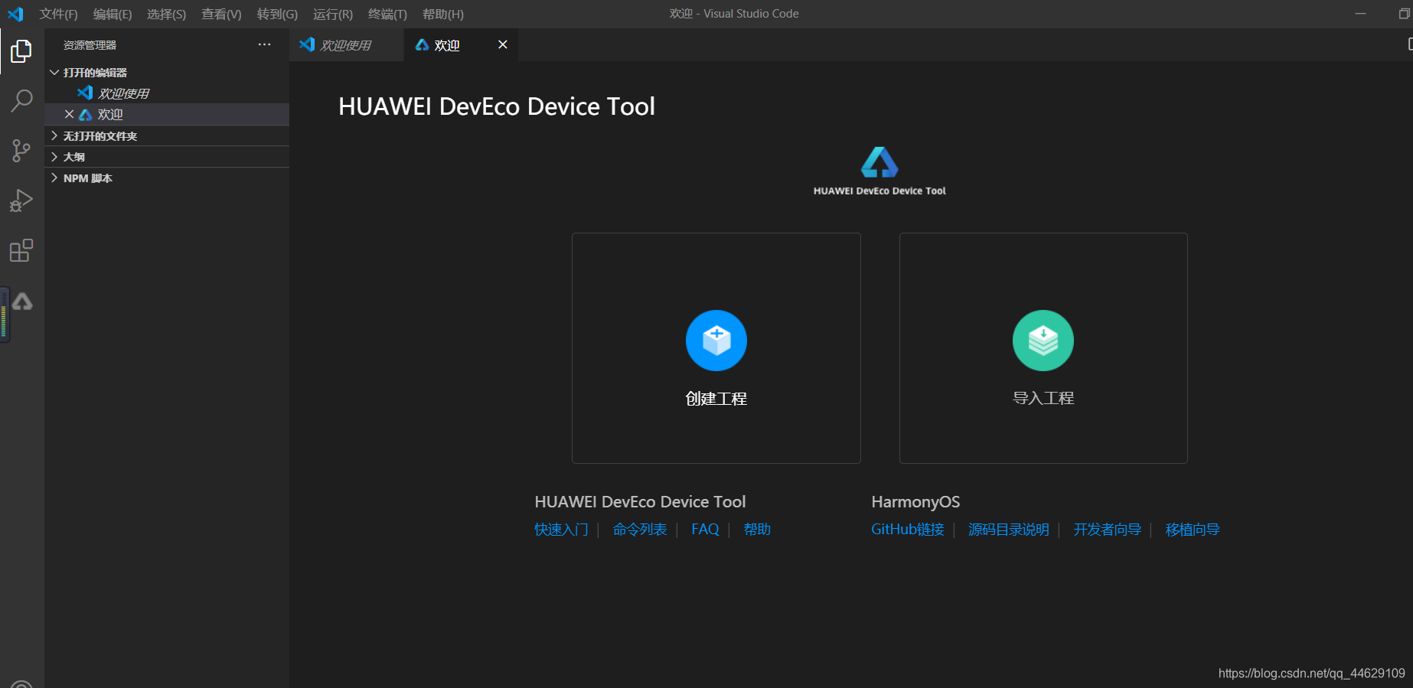Open the 运行(R) menu
The width and height of the screenshot is (1413, 688).
pyautogui.click(x=333, y=14)
